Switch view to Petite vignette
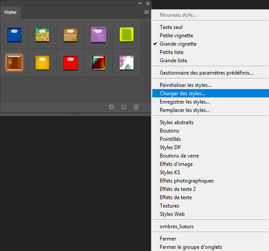Viewport: 269px width, 251px height. [176, 36]
